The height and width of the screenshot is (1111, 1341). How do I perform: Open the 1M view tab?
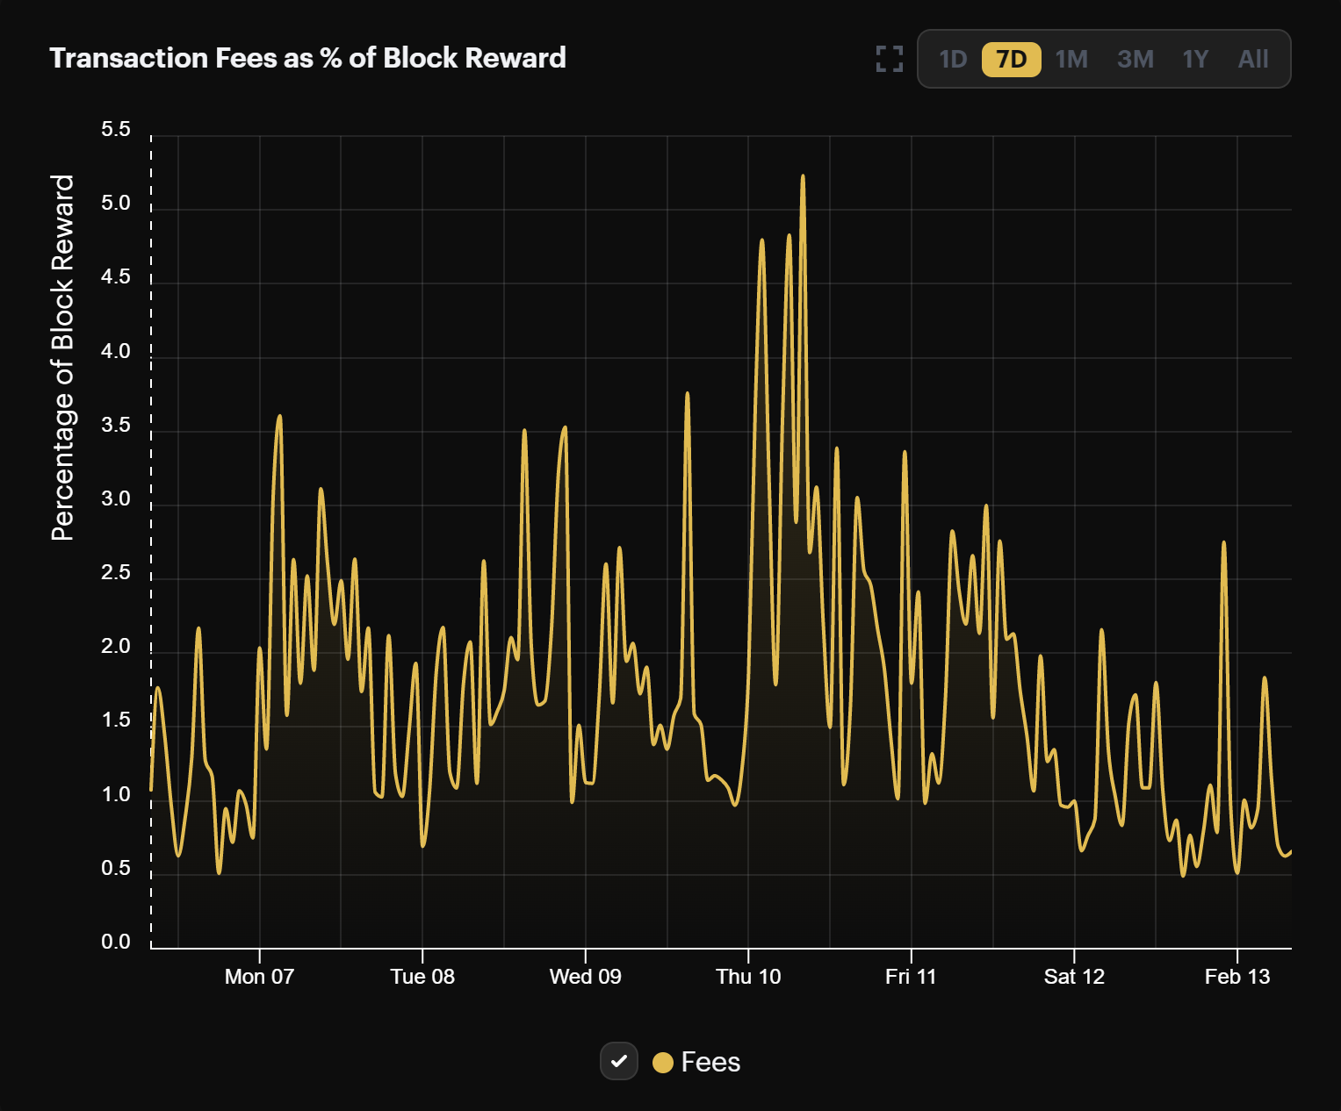pyautogui.click(x=1072, y=59)
